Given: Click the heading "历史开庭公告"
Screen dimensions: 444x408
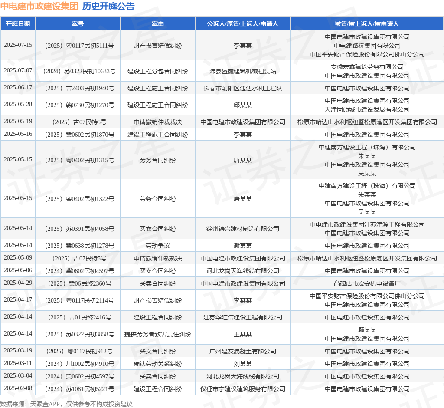Looking at the screenshot, I should tap(108, 6).
